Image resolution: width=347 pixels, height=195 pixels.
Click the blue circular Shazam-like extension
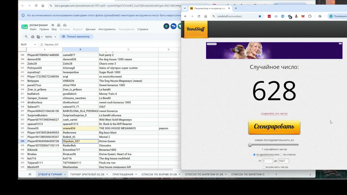pyautogui.click(x=283, y=16)
